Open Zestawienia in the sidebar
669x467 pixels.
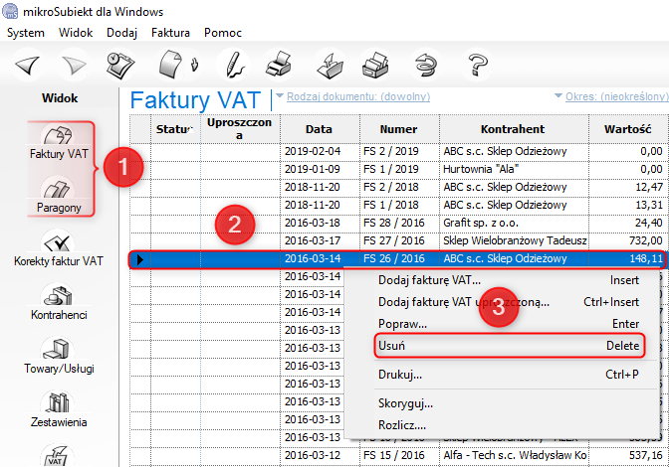[x=59, y=409]
